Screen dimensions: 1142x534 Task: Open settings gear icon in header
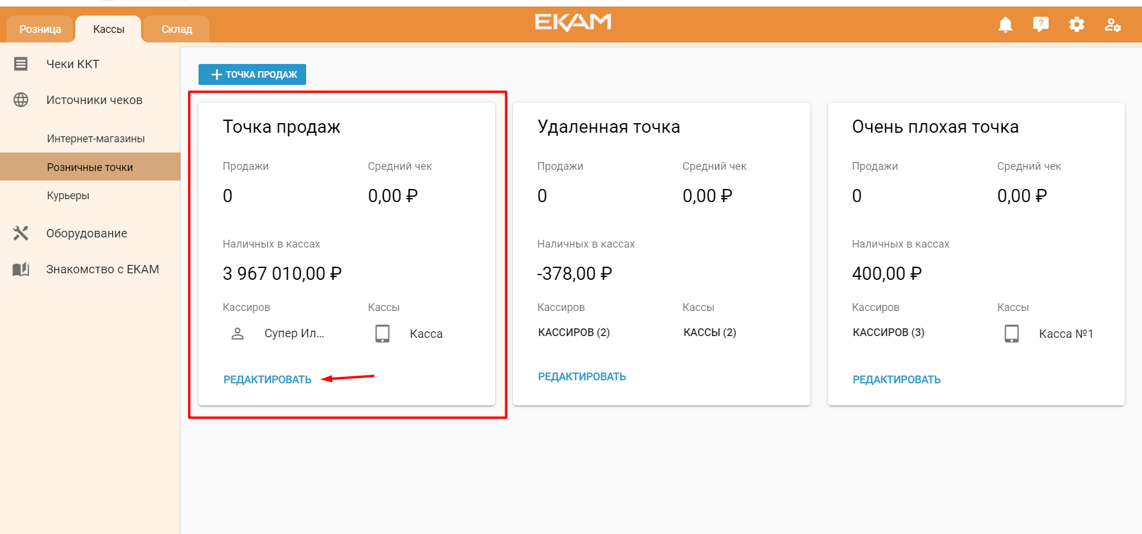click(1077, 25)
